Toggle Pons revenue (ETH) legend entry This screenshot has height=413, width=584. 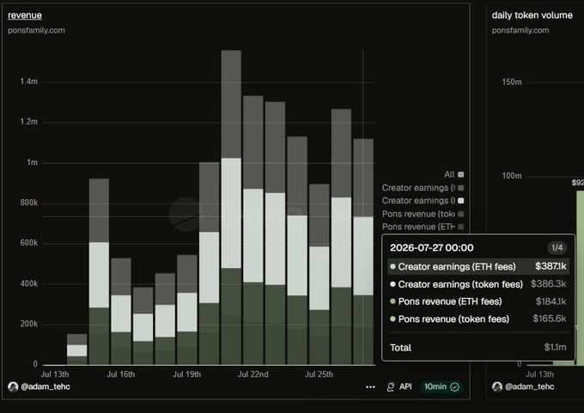click(423, 227)
